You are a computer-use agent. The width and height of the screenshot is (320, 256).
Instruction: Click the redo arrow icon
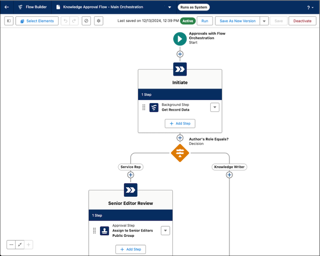(x=74, y=21)
